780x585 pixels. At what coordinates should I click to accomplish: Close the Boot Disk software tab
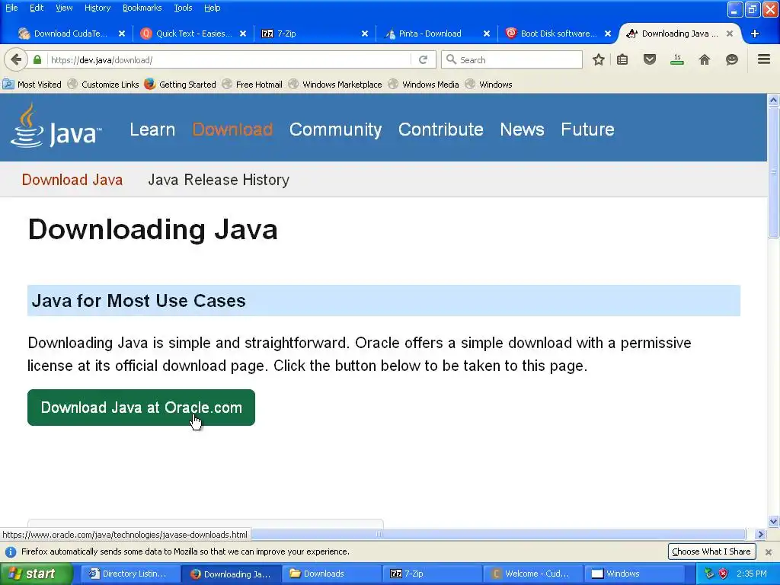click(608, 34)
